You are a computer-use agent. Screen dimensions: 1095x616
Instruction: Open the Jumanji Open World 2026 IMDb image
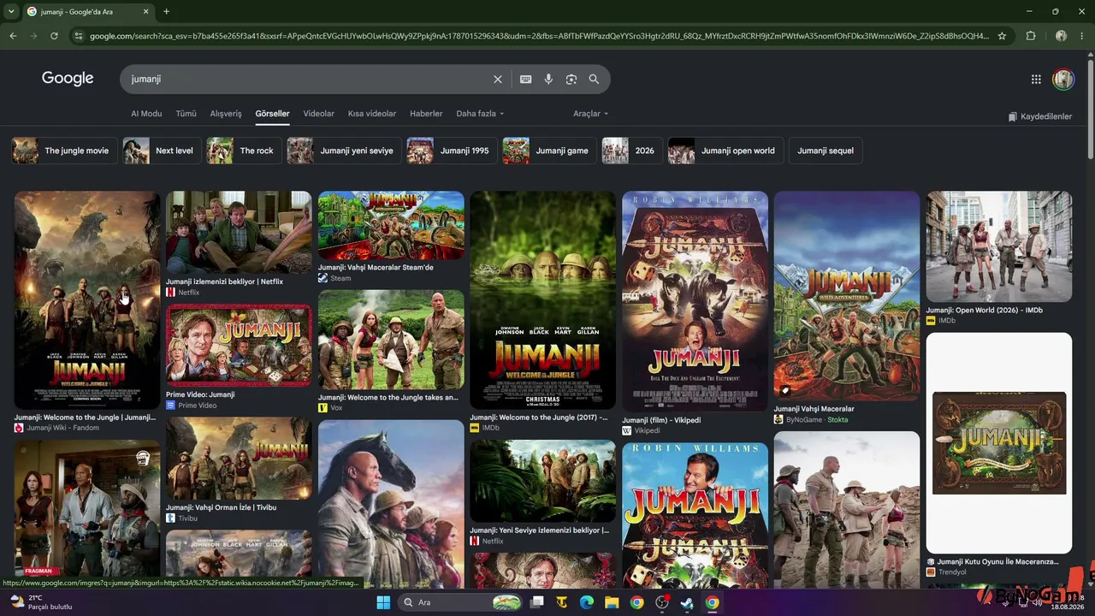(999, 246)
